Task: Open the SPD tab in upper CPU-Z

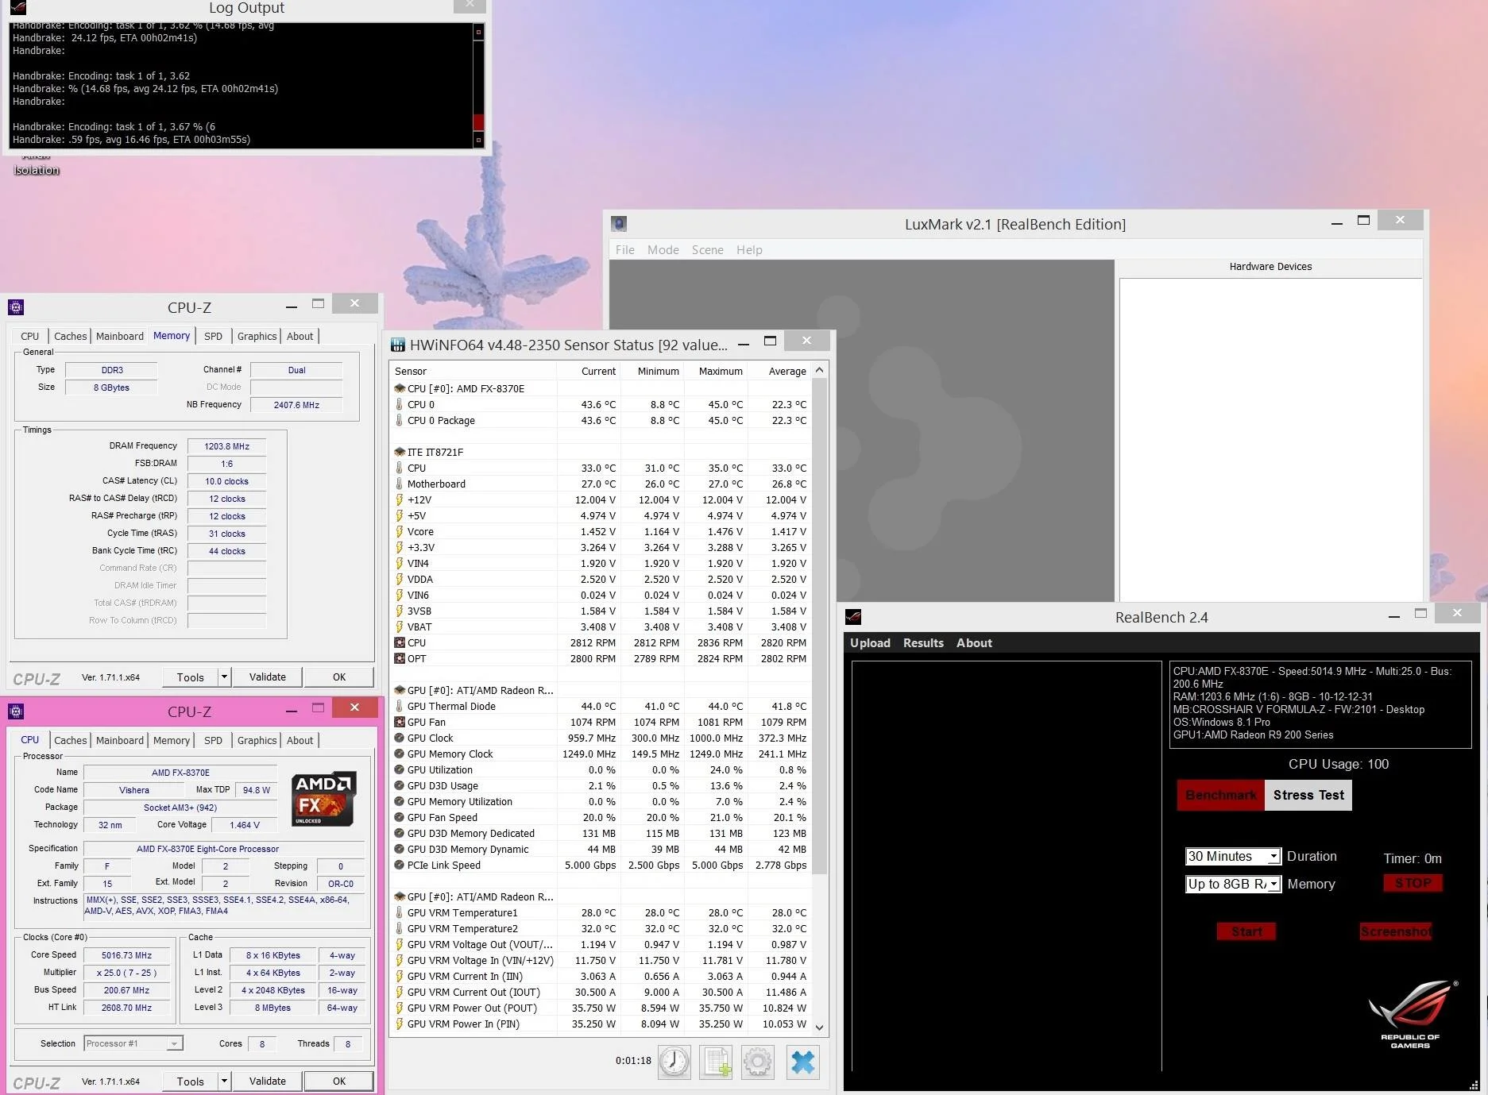Action: [213, 336]
